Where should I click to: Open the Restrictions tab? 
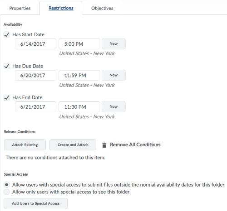[x=61, y=8]
